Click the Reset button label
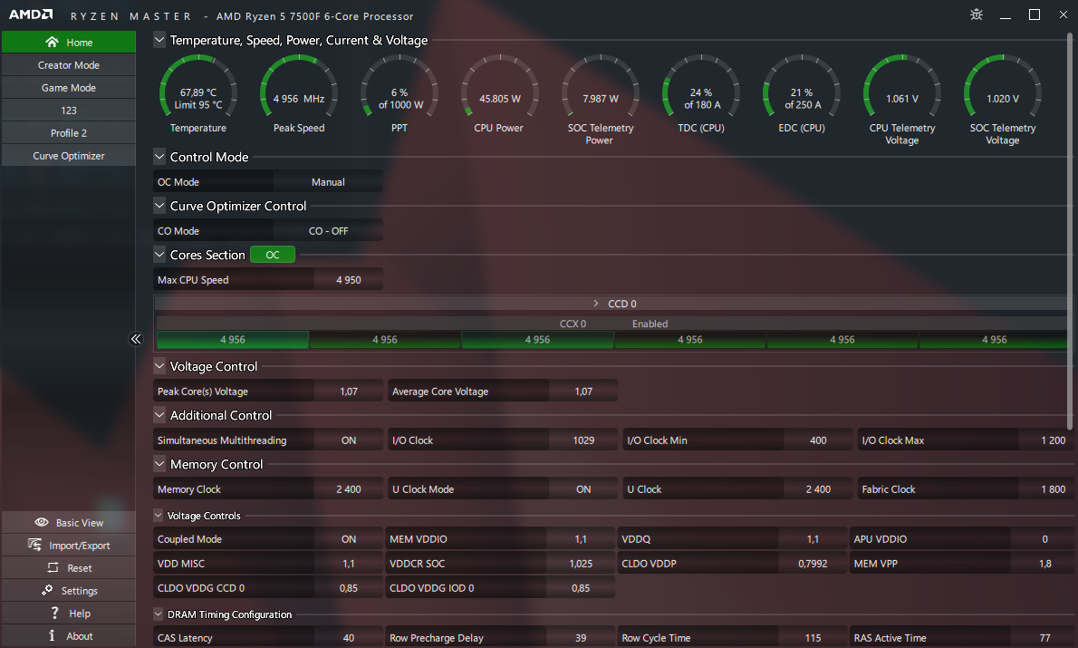 tap(80, 568)
